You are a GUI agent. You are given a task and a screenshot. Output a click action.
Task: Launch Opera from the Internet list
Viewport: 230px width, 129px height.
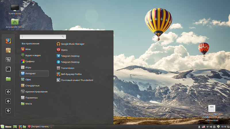click(64, 50)
